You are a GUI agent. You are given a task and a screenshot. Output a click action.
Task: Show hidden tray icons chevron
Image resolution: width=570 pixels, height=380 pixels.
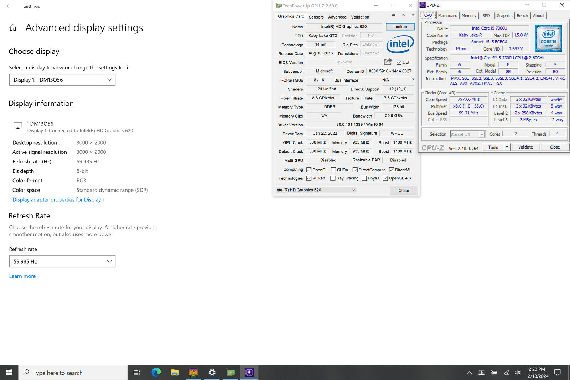coord(470,373)
